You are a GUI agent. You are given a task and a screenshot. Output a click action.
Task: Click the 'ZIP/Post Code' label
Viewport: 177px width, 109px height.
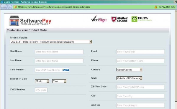[x=99, y=87]
